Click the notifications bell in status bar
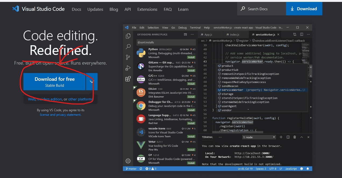This screenshot has height=178, width=342. (308, 169)
